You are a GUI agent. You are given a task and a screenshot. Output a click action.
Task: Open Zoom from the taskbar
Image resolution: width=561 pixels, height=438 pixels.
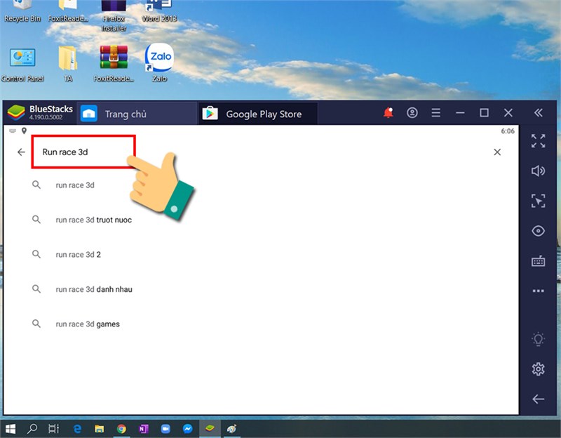(165, 429)
